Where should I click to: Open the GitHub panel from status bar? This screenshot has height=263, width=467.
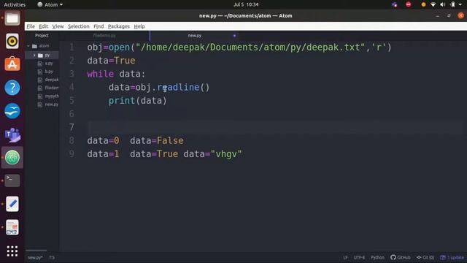tap(401, 258)
